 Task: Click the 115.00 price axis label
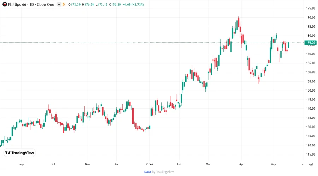coord(311,154)
